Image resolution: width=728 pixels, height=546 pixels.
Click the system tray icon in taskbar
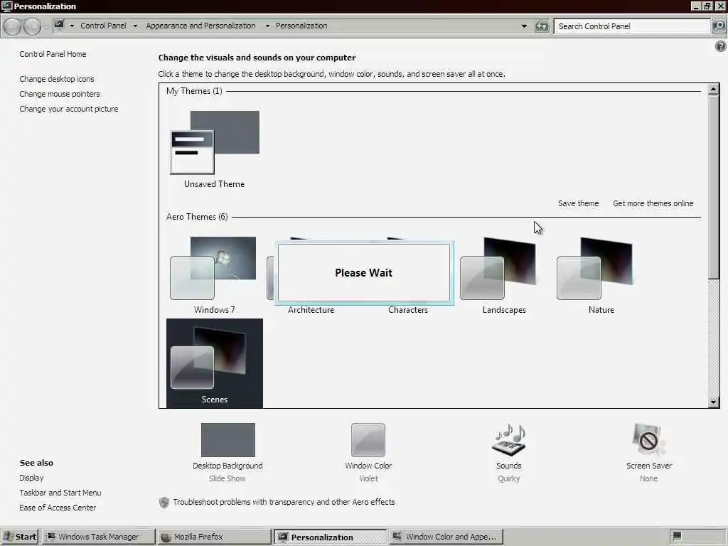(678, 536)
